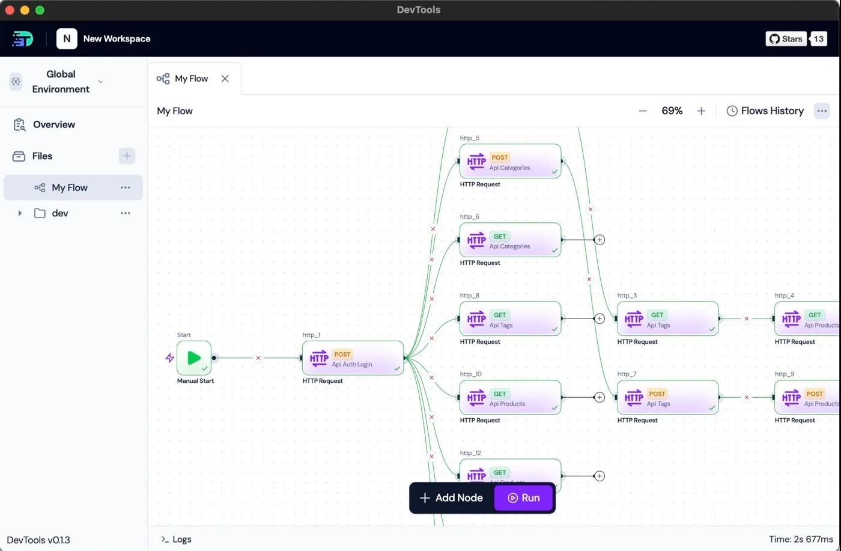Viewport: 841px width, 551px height.
Task: Click the terminal icon beside Logs
Action: coord(165,539)
